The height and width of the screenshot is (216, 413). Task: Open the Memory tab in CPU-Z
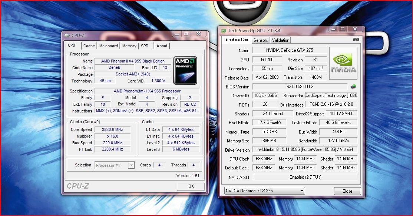(129, 46)
